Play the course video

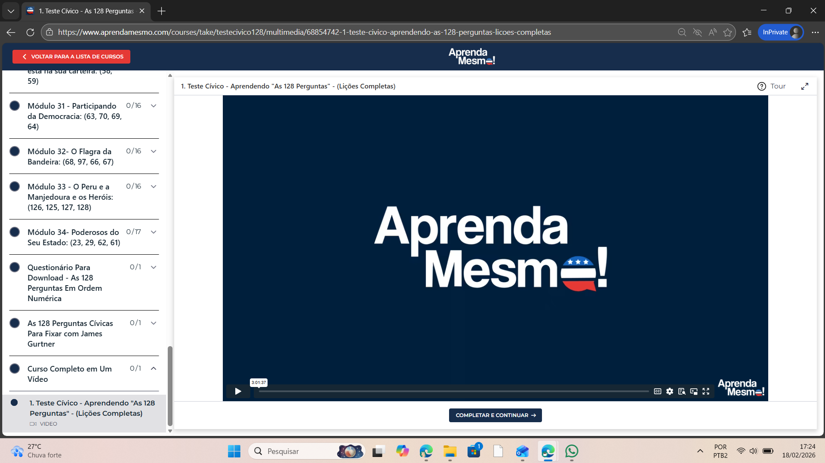pyautogui.click(x=238, y=391)
